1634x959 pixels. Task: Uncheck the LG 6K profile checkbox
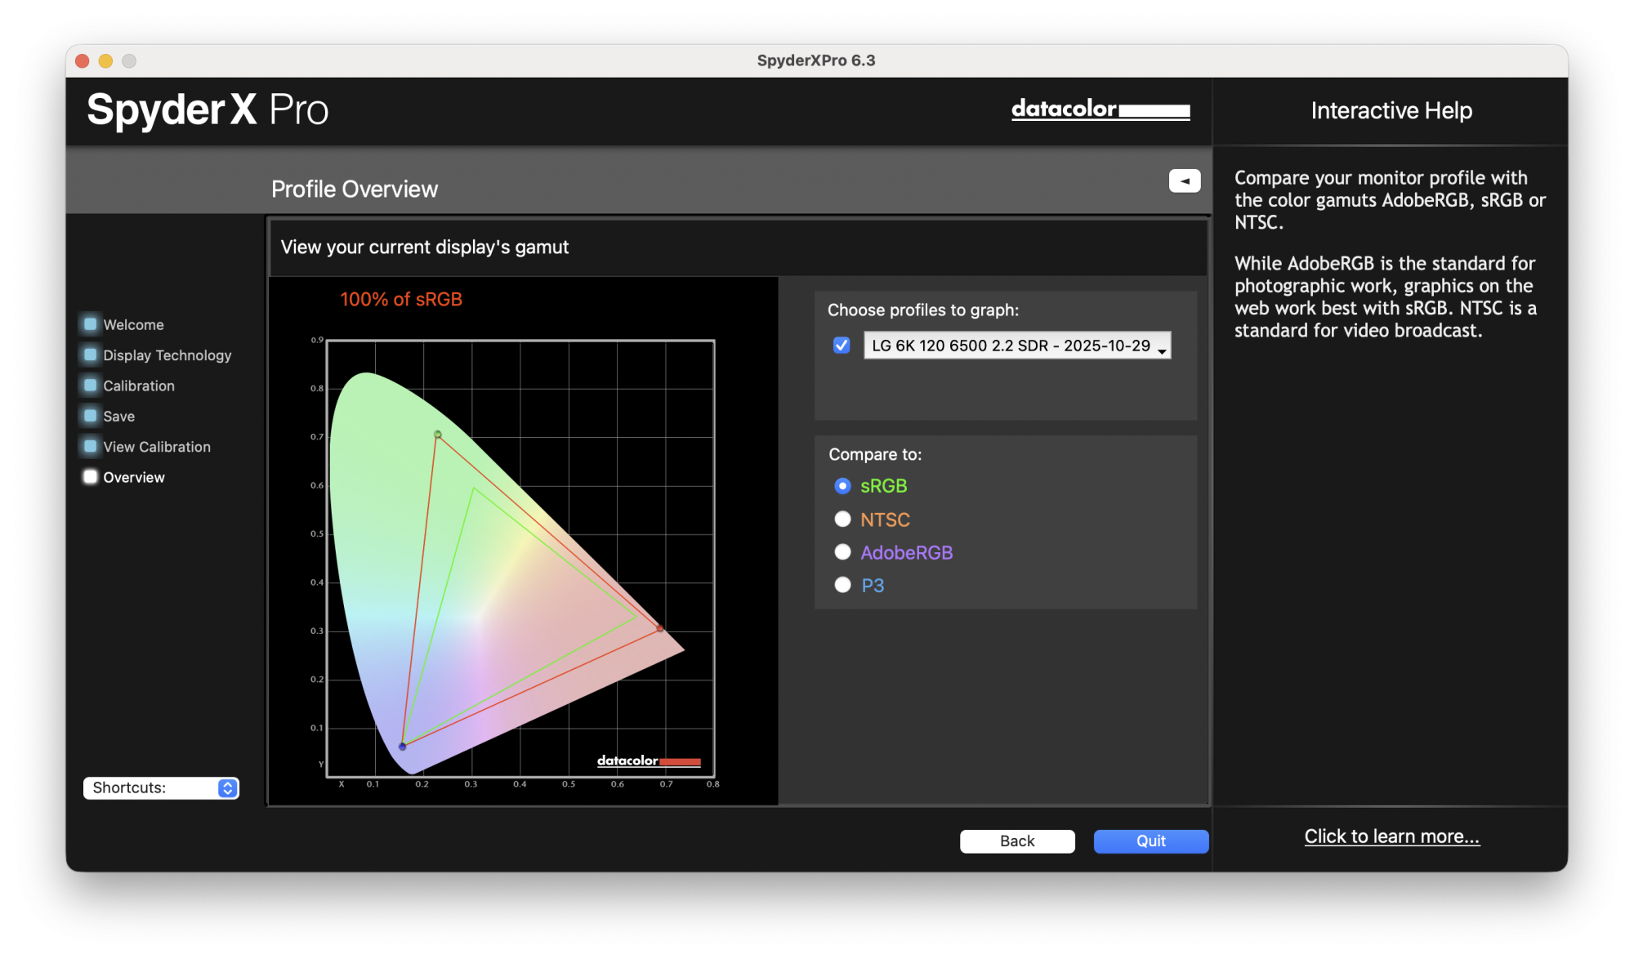click(841, 346)
